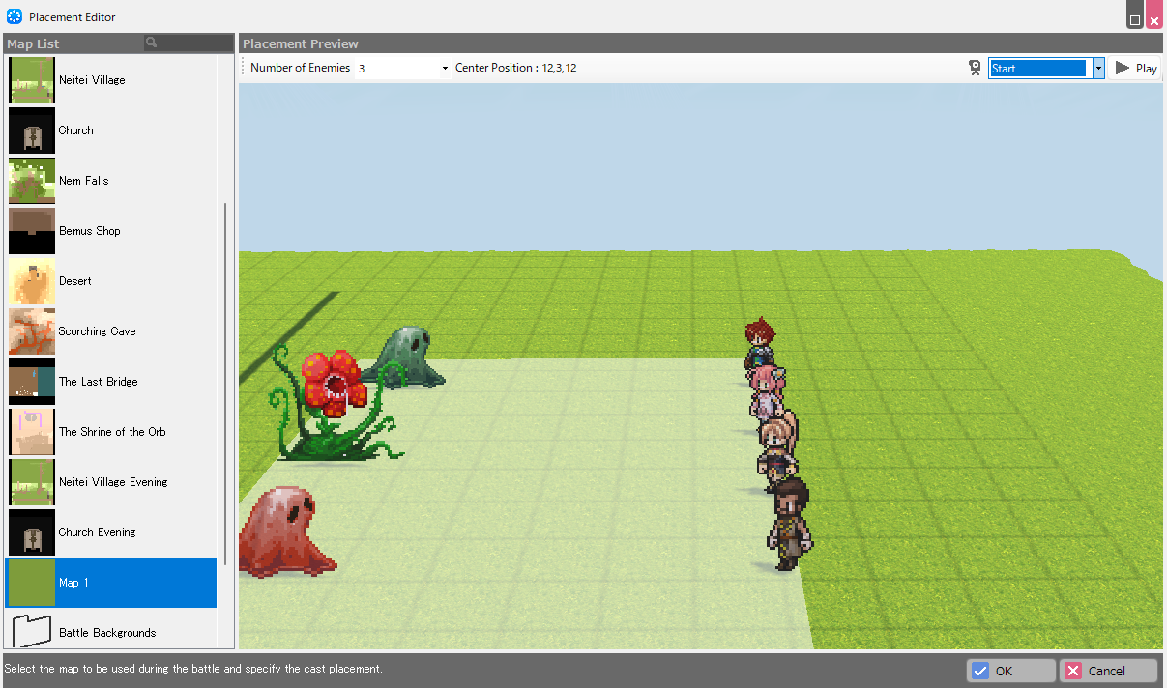Confirm with the OK button

click(1010, 671)
